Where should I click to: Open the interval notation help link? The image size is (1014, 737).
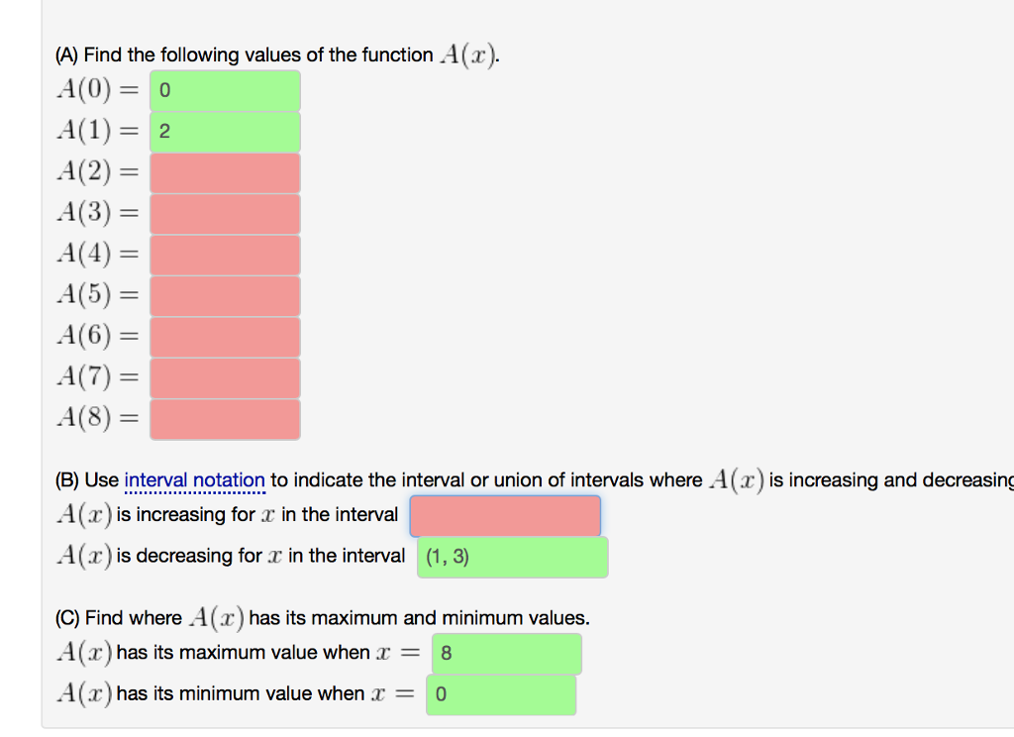[x=193, y=479]
